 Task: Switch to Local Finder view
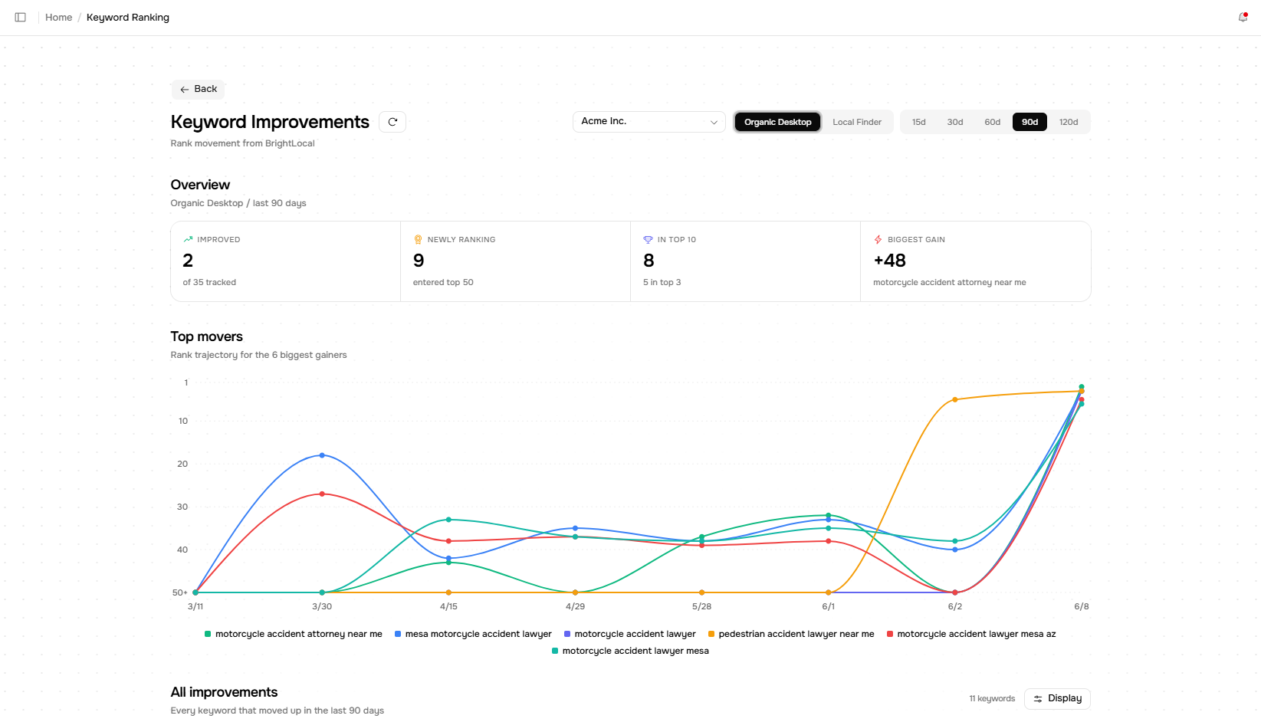click(857, 122)
